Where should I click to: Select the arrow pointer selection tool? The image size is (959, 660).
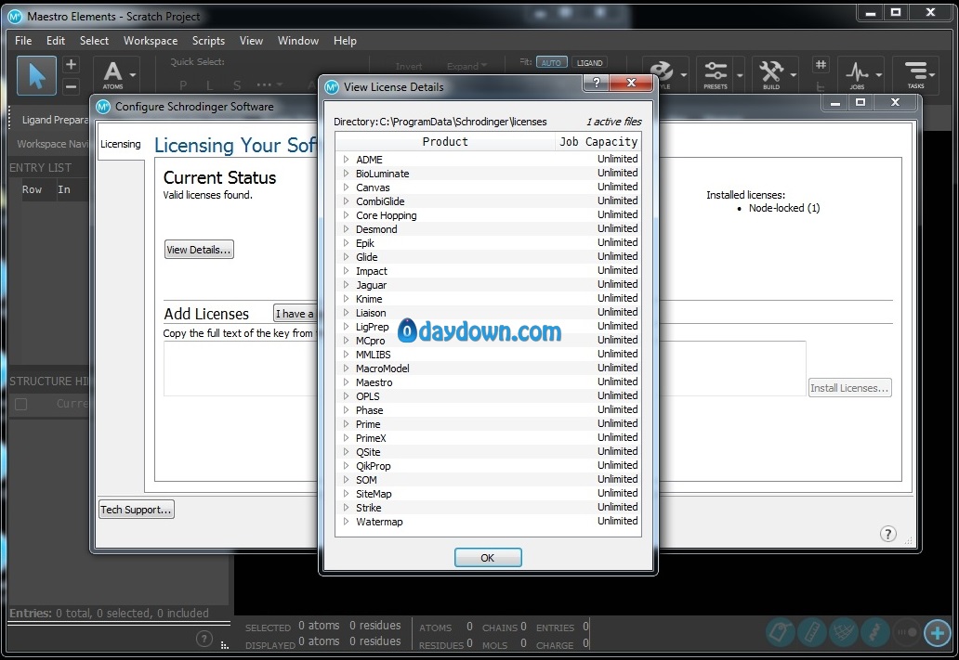[x=36, y=76]
